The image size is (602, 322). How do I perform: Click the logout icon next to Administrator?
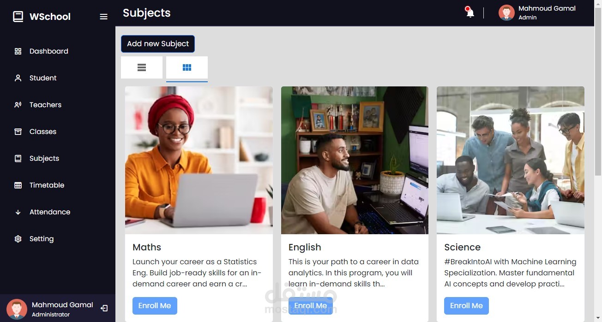pyautogui.click(x=104, y=308)
